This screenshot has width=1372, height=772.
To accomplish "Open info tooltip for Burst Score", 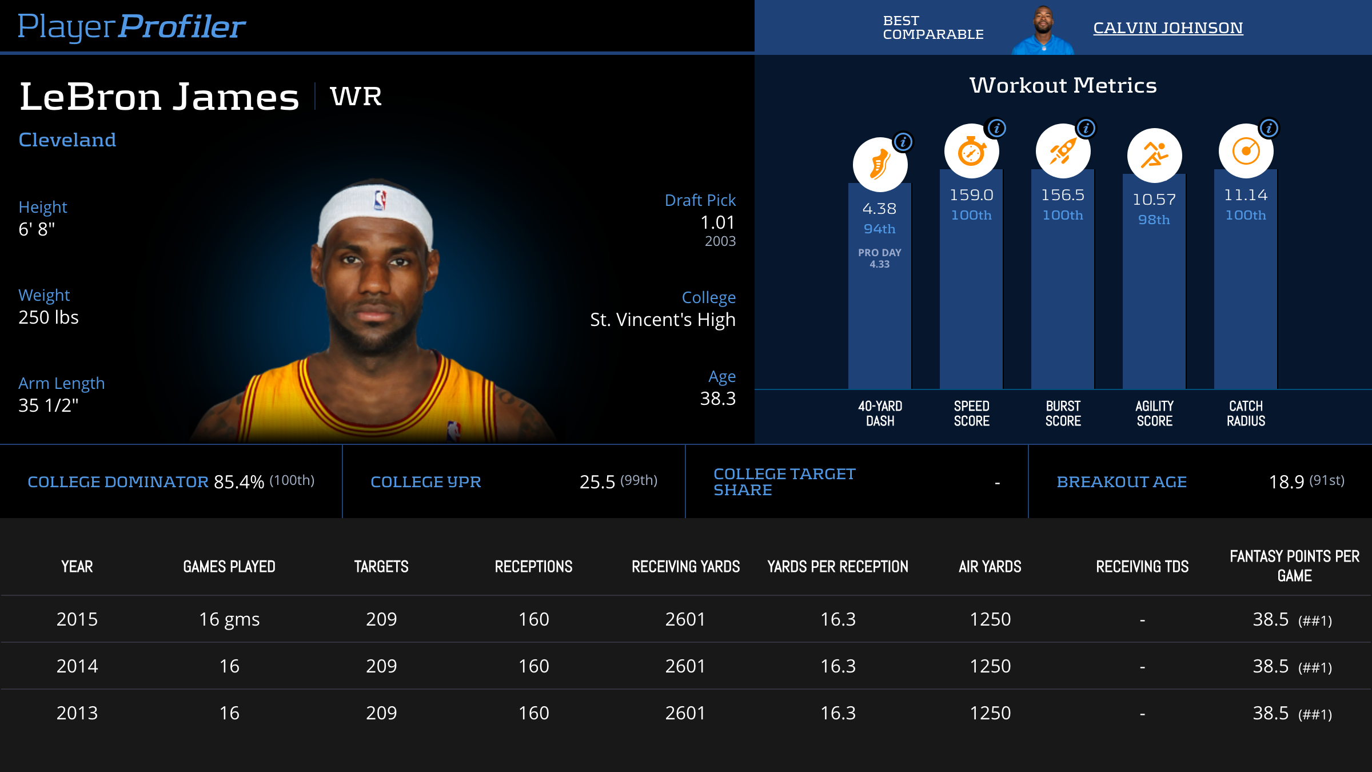I will 1086,128.
